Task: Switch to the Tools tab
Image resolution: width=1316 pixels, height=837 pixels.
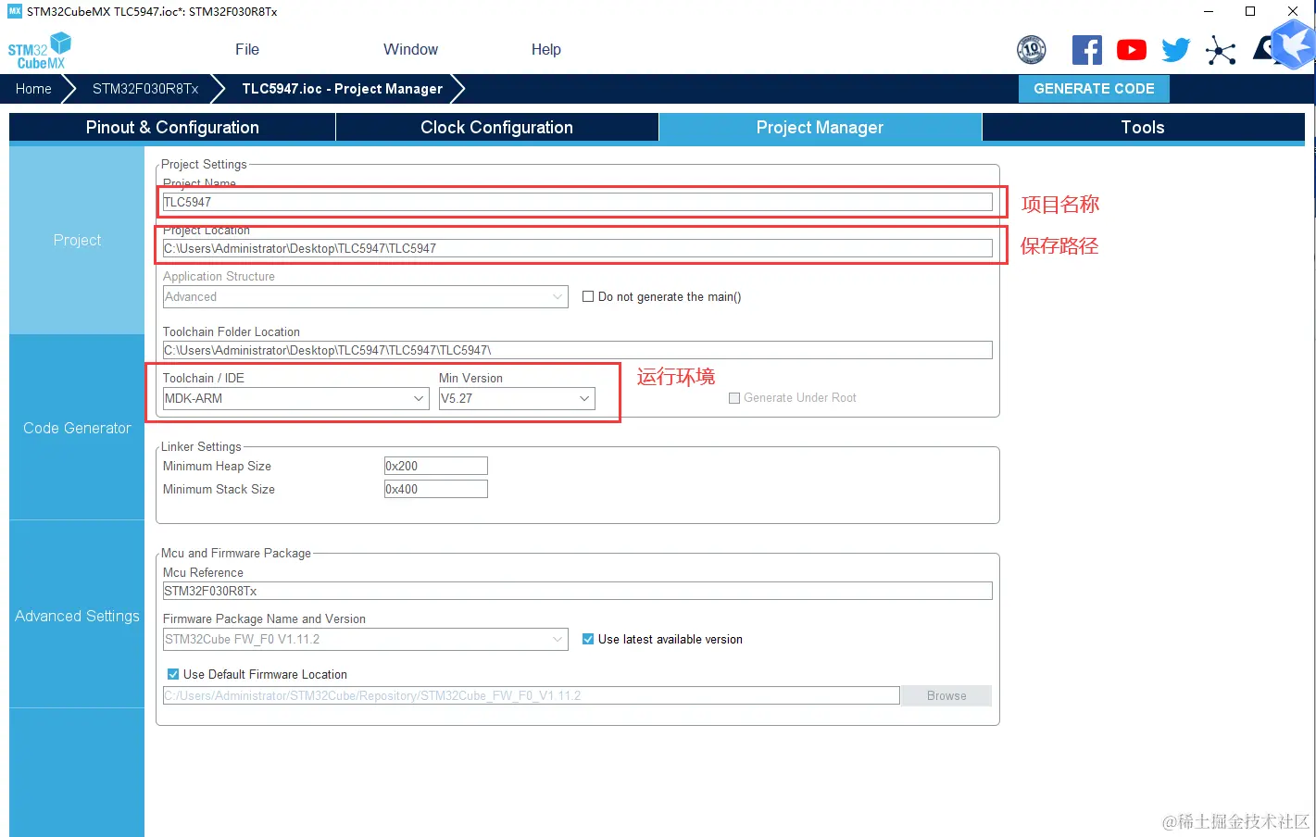Action: click(1144, 128)
